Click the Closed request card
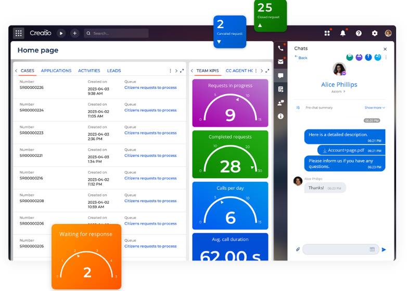 (271, 16)
